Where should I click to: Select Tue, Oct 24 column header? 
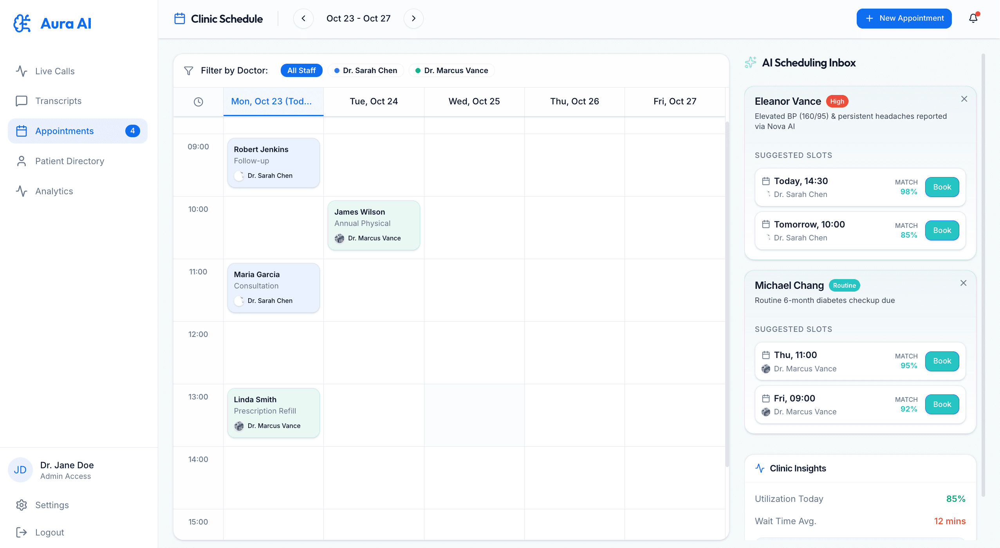pos(374,101)
